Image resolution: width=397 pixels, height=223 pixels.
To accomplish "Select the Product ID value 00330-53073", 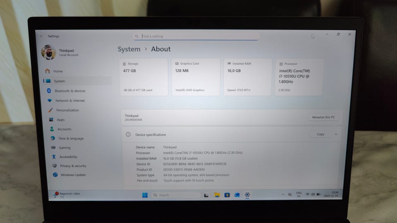I will pos(184,169).
